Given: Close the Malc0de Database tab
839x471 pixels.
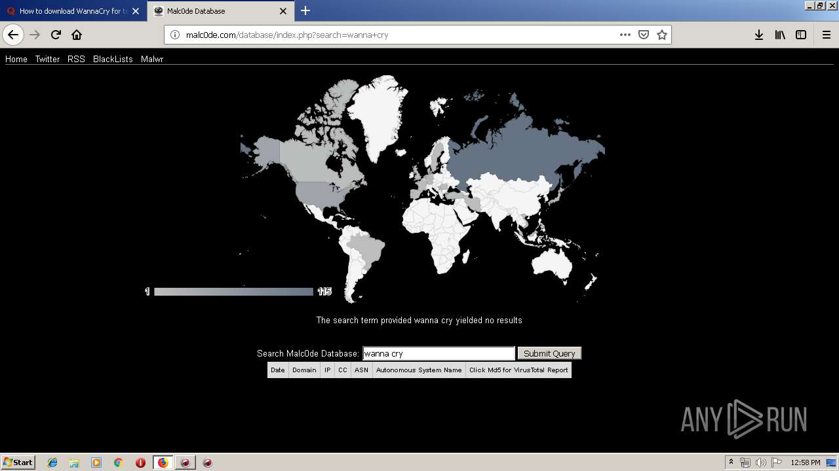Looking at the screenshot, I should click(283, 11).
